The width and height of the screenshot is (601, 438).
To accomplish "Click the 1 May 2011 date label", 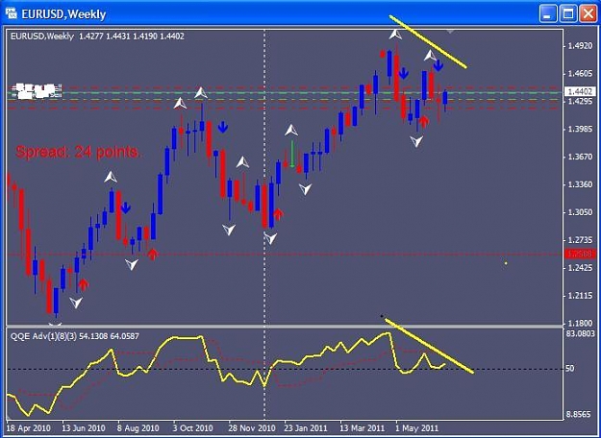I will point(416,427).
